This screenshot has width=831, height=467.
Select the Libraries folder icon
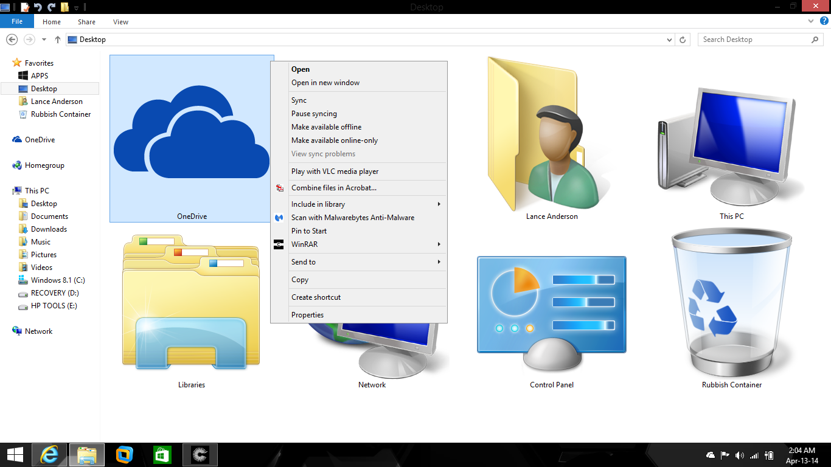point(192,301)
